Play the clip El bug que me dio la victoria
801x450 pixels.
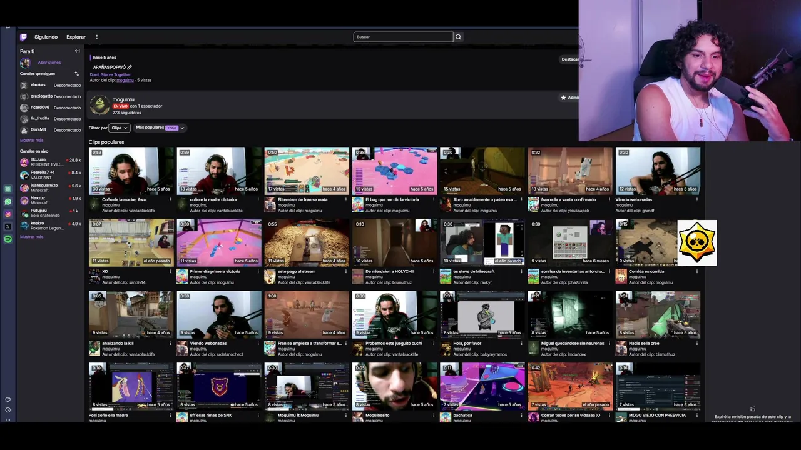(x=394, y=171)
